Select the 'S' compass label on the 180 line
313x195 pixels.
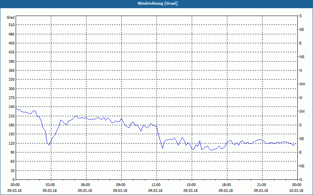[x=300, y=125]
